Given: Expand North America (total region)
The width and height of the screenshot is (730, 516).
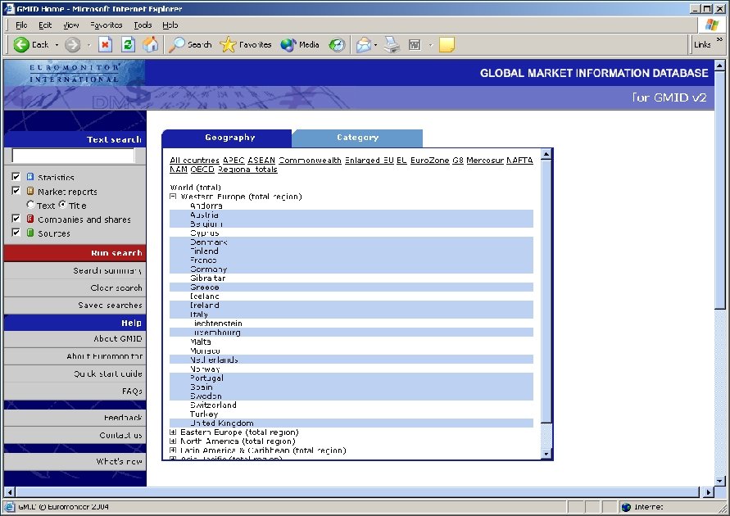Looking at the screenshot, I should [173, 441].
